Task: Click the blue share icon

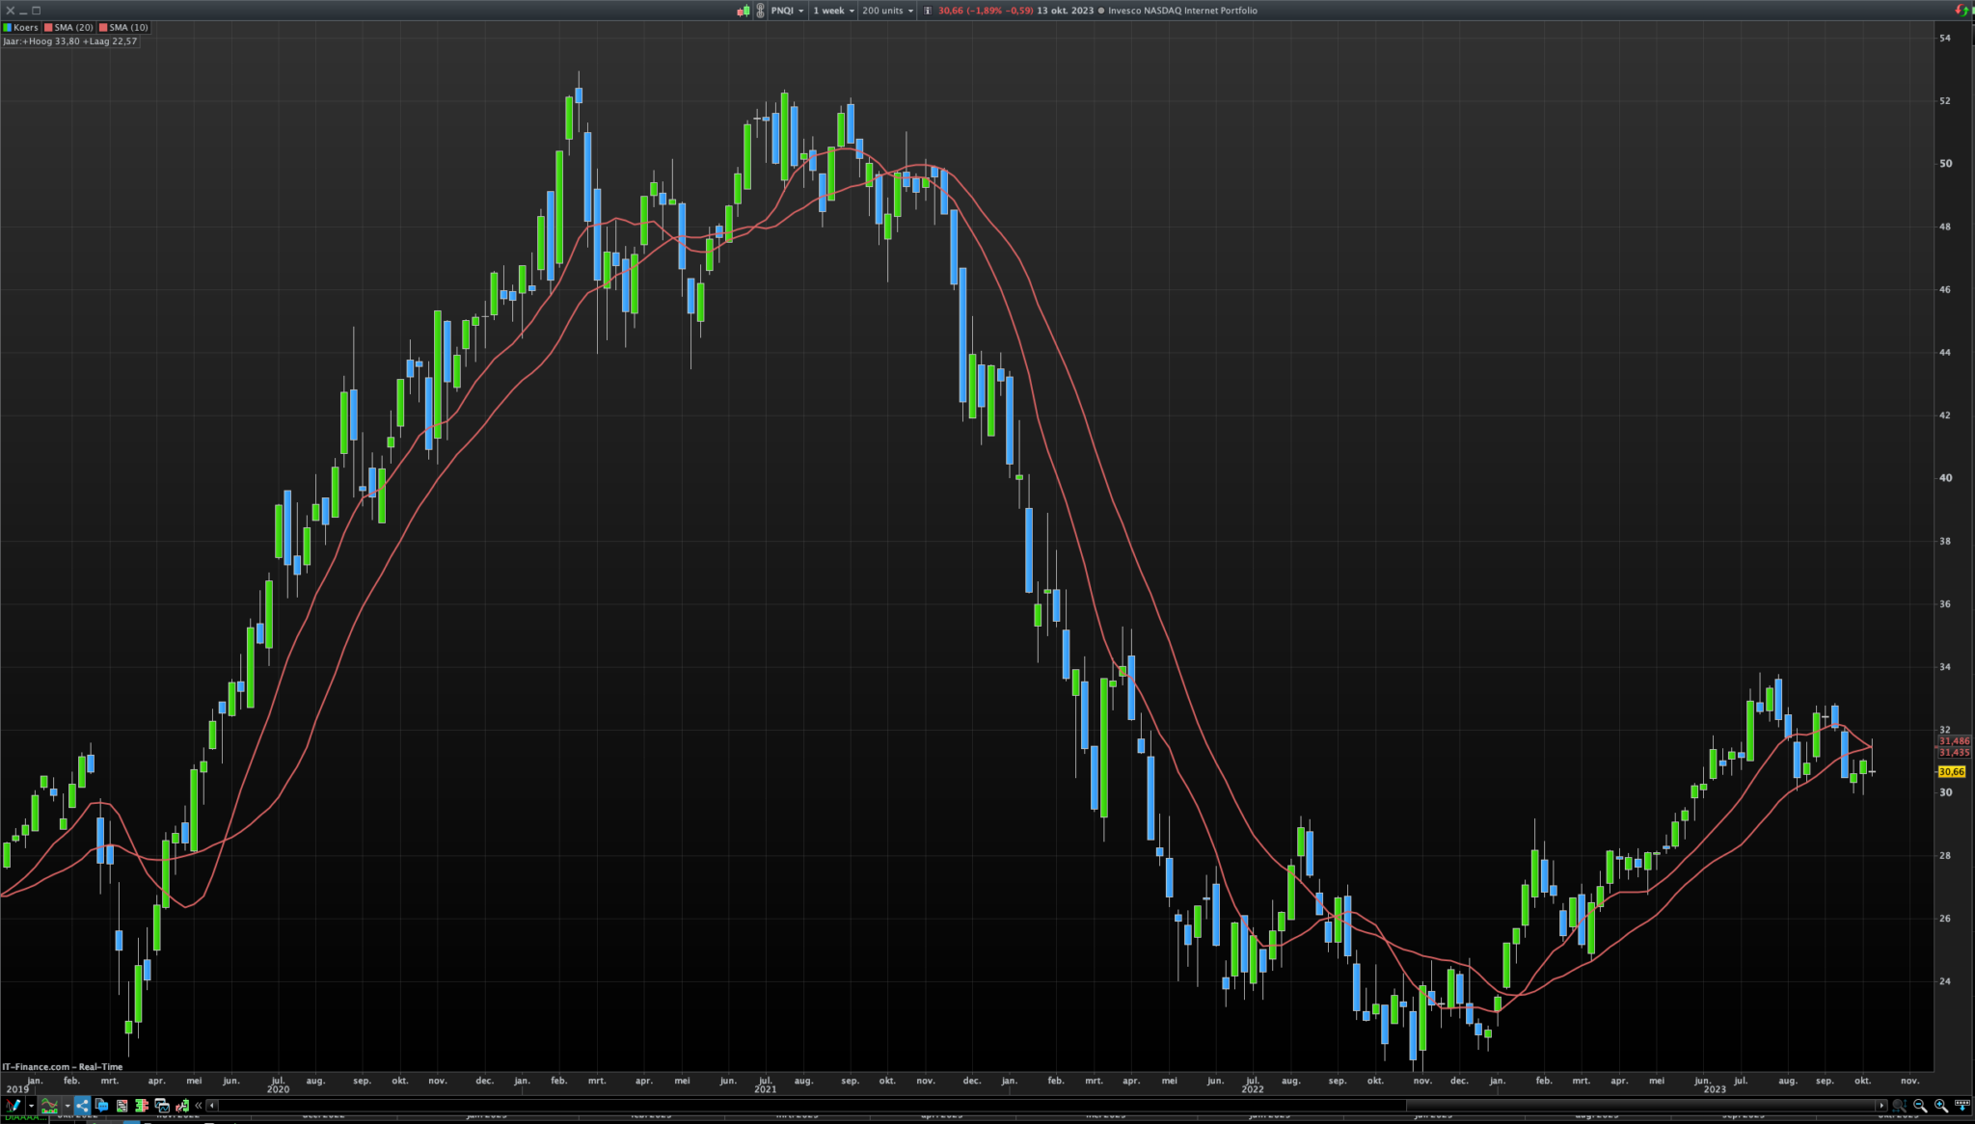Action: click(x=82, y=1106)
